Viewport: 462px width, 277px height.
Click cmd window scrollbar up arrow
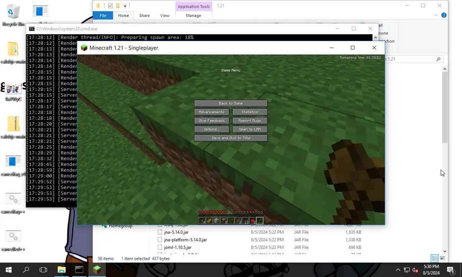click(x=375, y=38)
